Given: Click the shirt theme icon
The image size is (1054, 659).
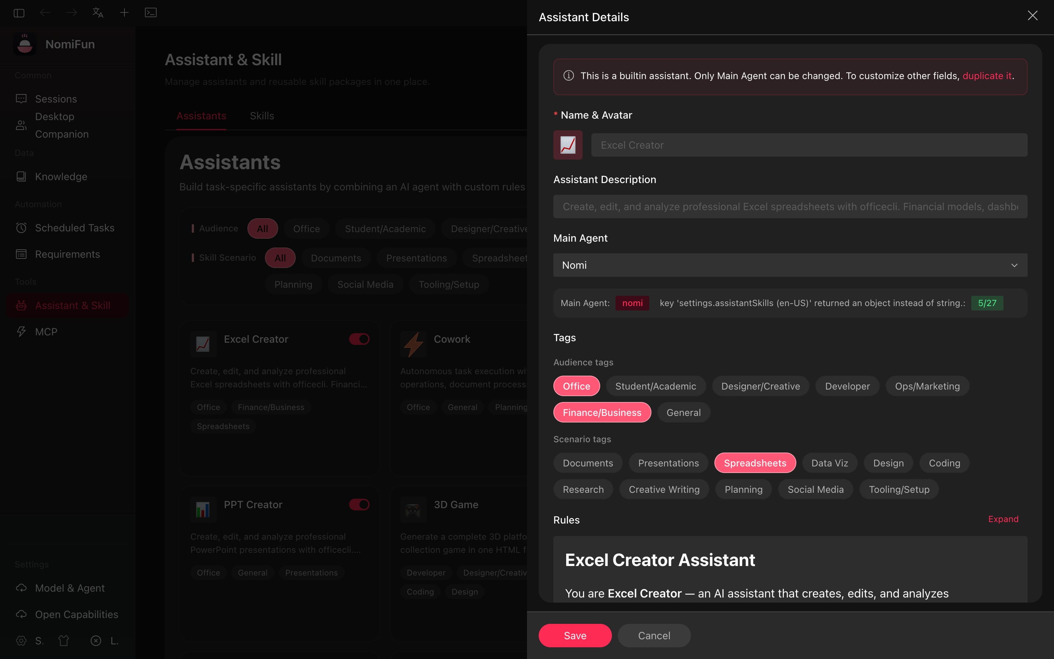Looking at the screenshot, I should [64, 641].
